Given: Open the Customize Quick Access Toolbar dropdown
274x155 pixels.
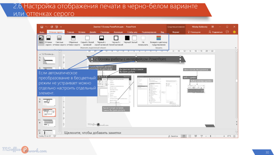Looking at the screenshot, I should tap(61, 27).
